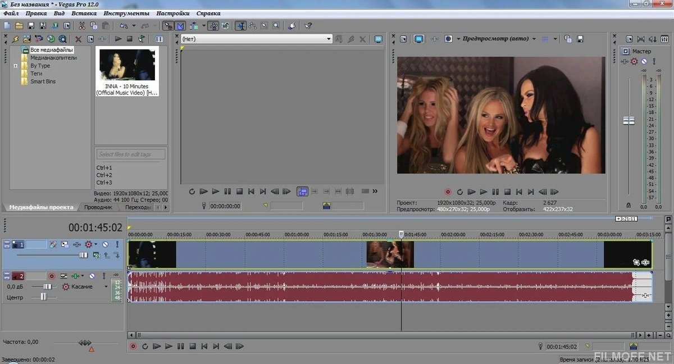This screenshot has height=364, width=674.
Task: Solo video track 1 exclamation button
Action: tap(117, 244)
